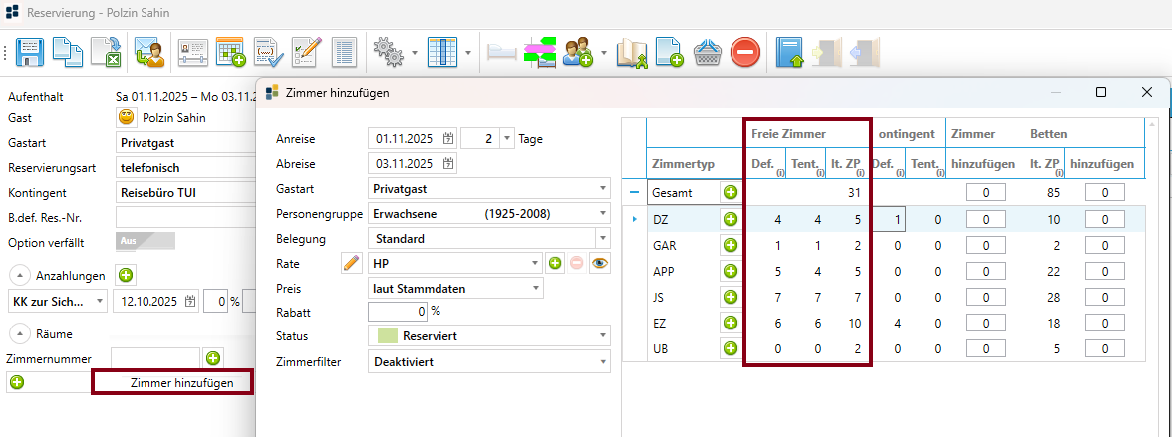Add a DZ room with green plus
This screenshot has width=1172, height=437.
[x=730, y=218]
